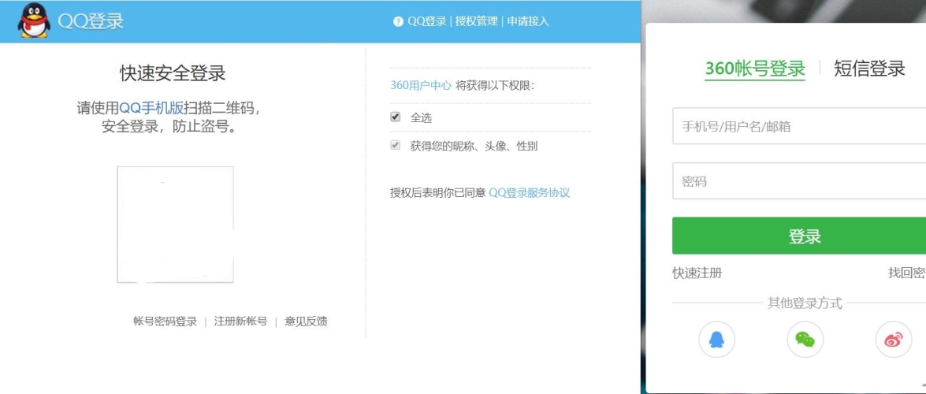Click the help question mark icon
The width and height of the screenshot is (926, 394).
pyautogui.click(x=398, y=21)
